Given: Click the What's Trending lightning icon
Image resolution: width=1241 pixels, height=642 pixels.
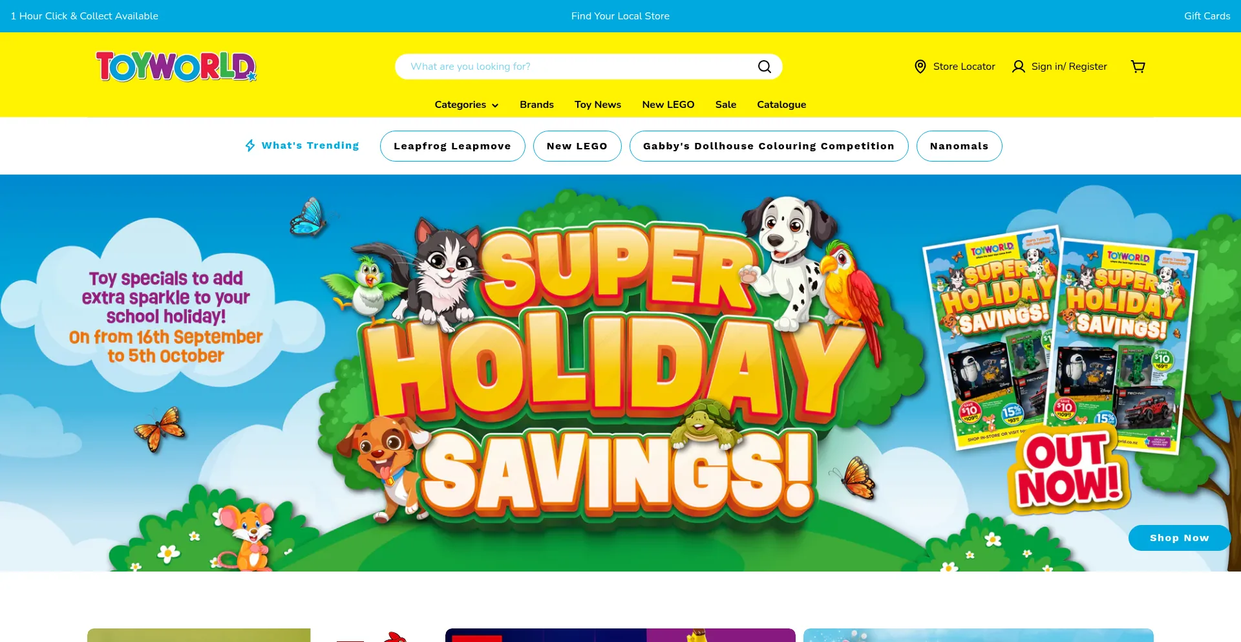Looking at the screenshot, I should pos(250,145).
